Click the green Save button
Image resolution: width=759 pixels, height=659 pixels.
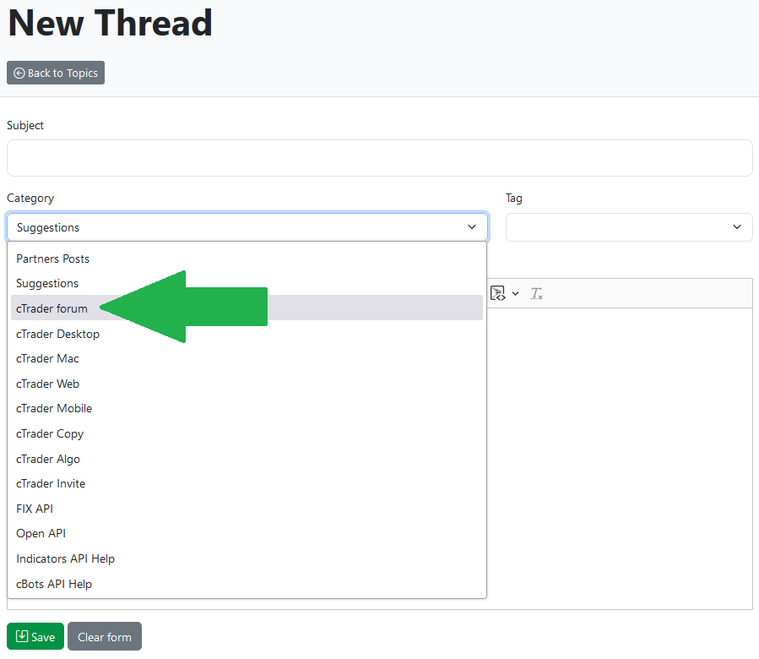(35, 636)
